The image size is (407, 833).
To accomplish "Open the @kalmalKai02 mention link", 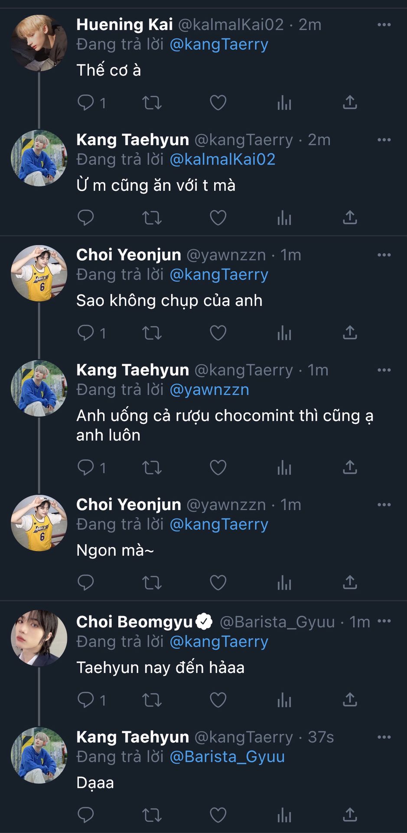I will [x=222, y=159].
